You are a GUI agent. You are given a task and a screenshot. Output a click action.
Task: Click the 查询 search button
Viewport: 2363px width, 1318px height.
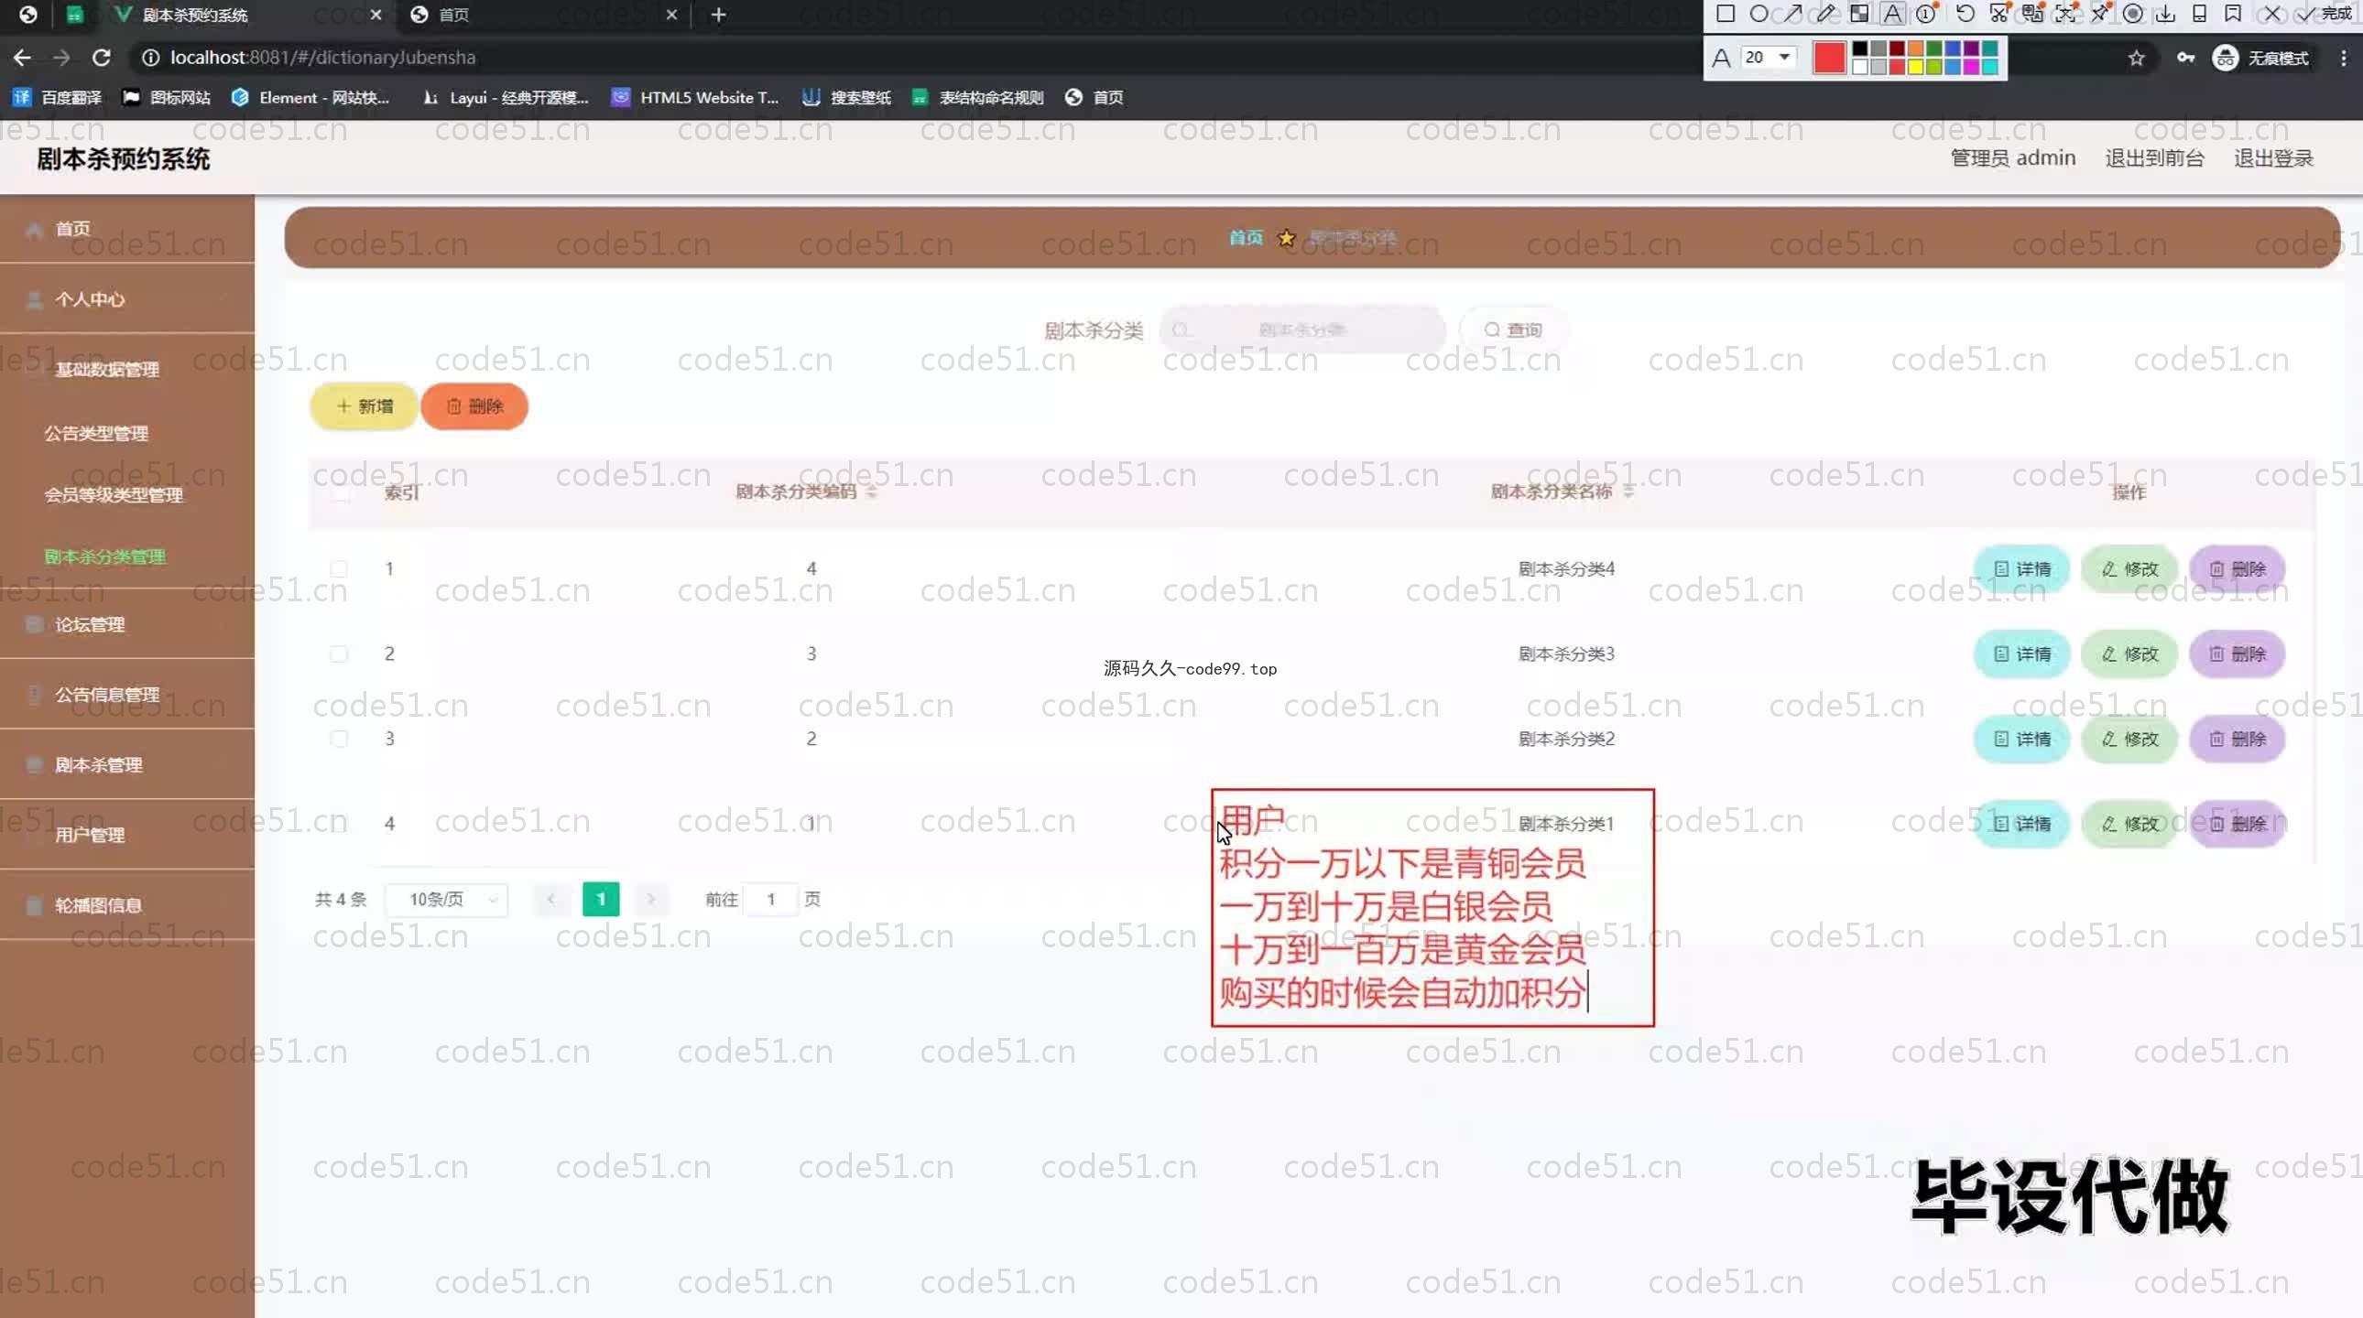tap(1513, 330)
